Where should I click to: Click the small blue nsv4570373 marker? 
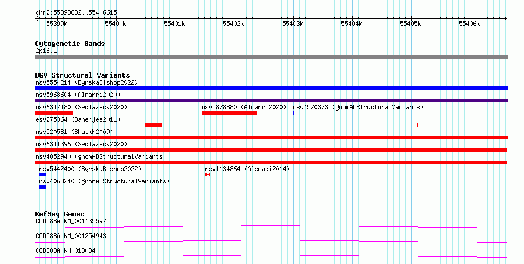pos(294,113)
